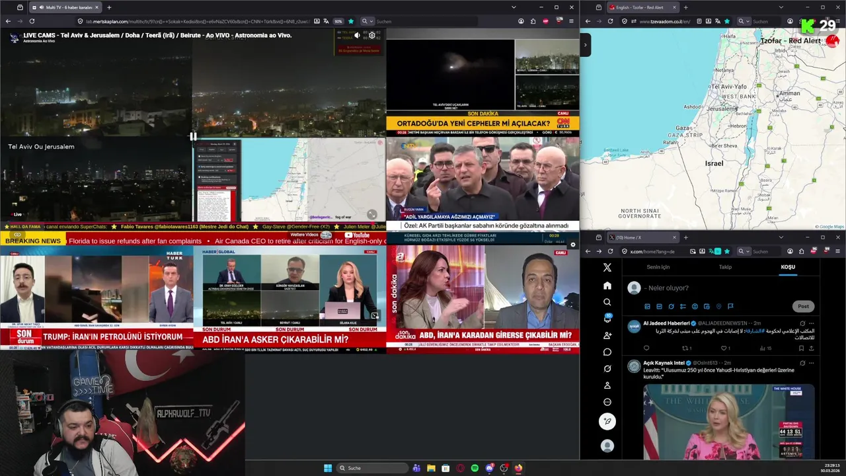846x476 pixels.
Task: Toggle bookmark star in Tzofar window
Action: (x=727, y=21)
